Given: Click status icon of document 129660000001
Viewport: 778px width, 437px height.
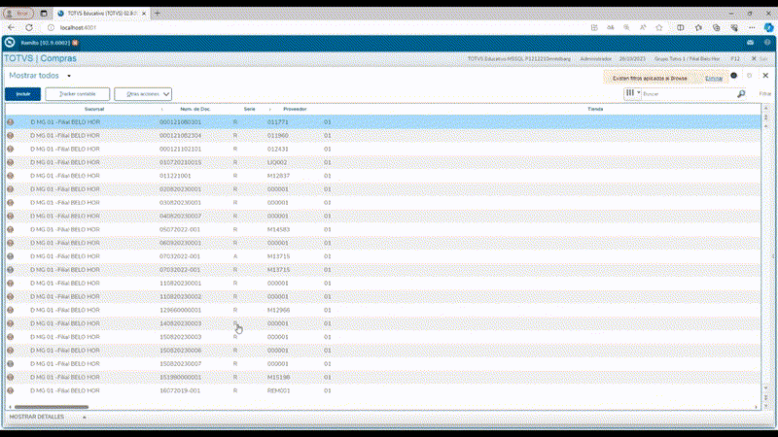Looking at the screenshot, I should (x=11, y=310).
